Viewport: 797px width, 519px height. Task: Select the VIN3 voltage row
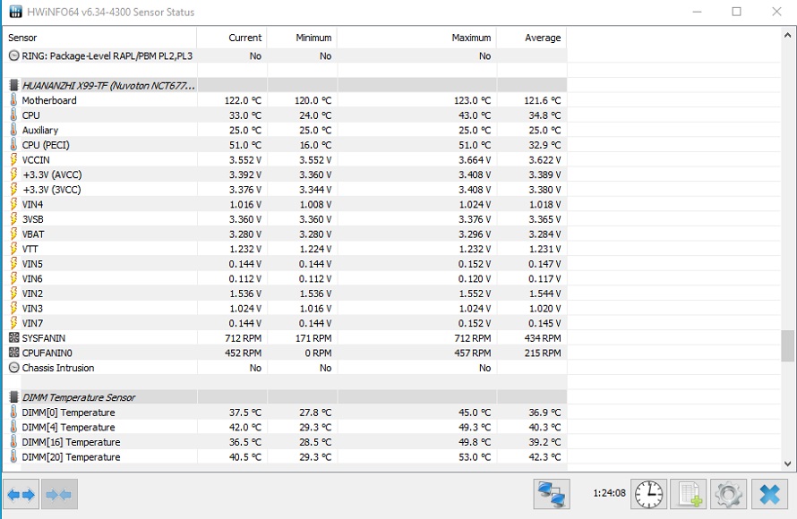[x=285, y=308]
